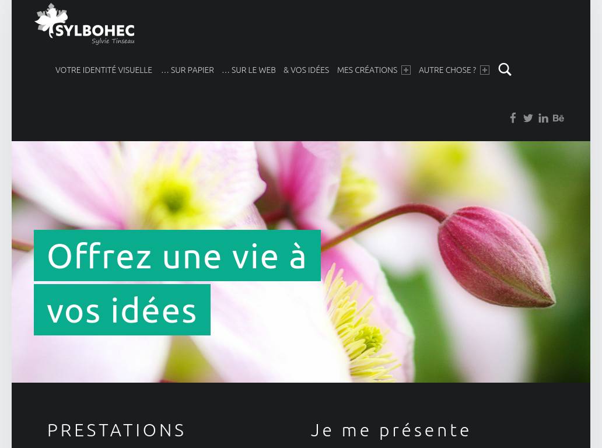602x448 pixels.
Task: Click the Sylbohec maple leaf logo
Action: (x=51, y=20)
